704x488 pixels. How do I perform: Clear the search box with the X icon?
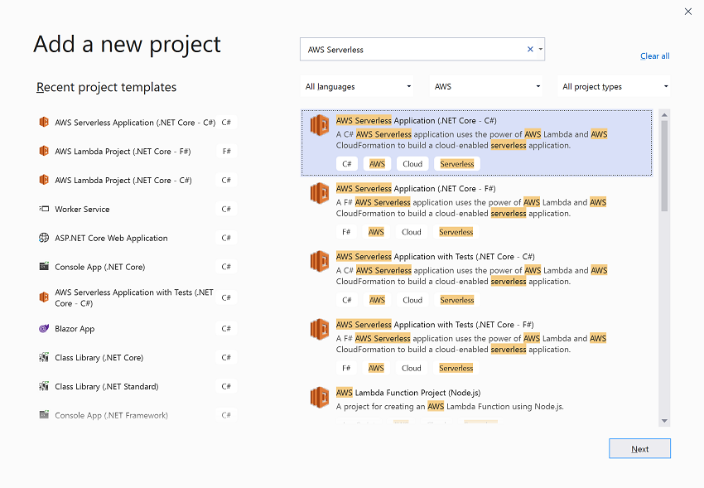click(530, 50)
